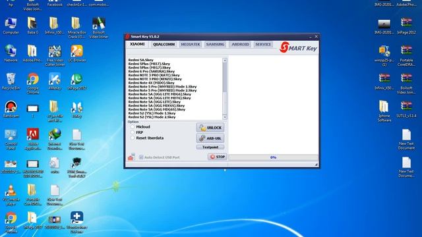Select the Reset Userdata radio option
Viewport: 422px width, 237px height.
tap(133, 138)
